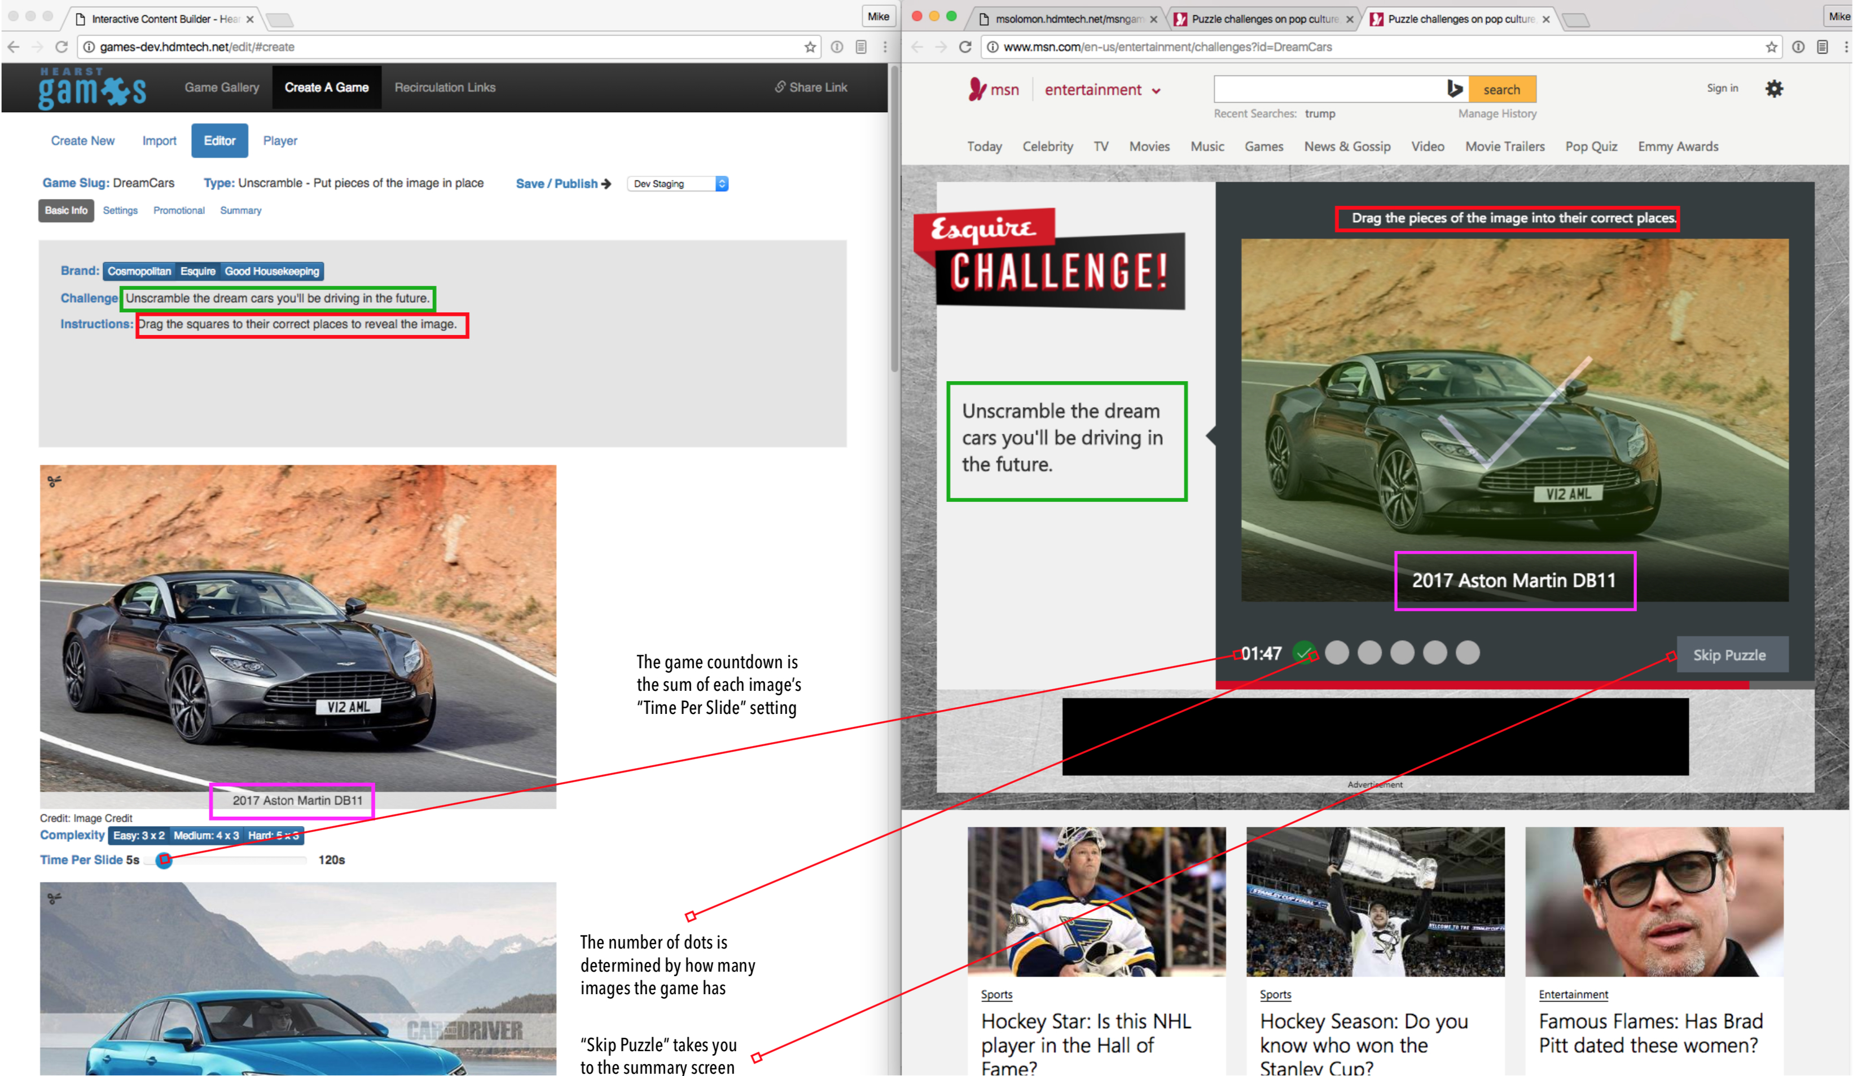Viewport: 1853px width, 1076px height.
Task: Expand the MSN entertainment section dropdown
Action: coord(1102,90)
